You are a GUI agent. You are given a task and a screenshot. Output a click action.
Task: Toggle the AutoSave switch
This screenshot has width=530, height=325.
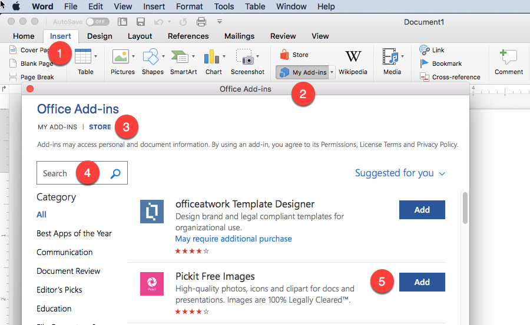pos(97,22)
